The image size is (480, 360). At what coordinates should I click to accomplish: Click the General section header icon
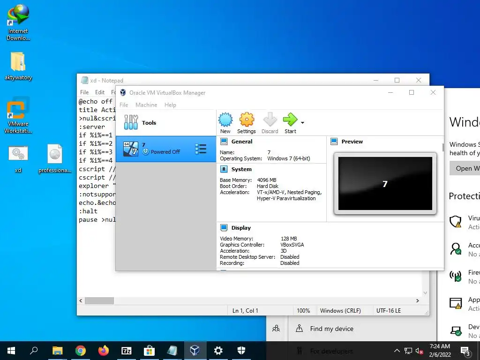click(224, 142)
